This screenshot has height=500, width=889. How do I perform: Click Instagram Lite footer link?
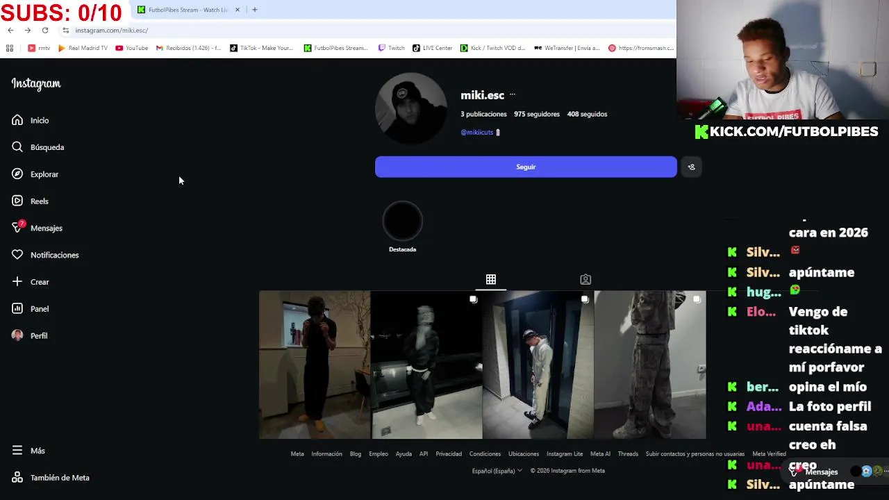point(565,454)
